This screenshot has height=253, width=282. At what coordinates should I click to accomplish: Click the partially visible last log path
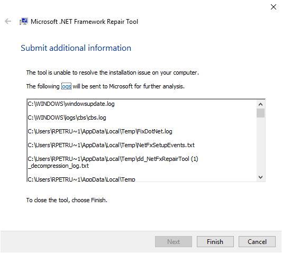(81, 179)
